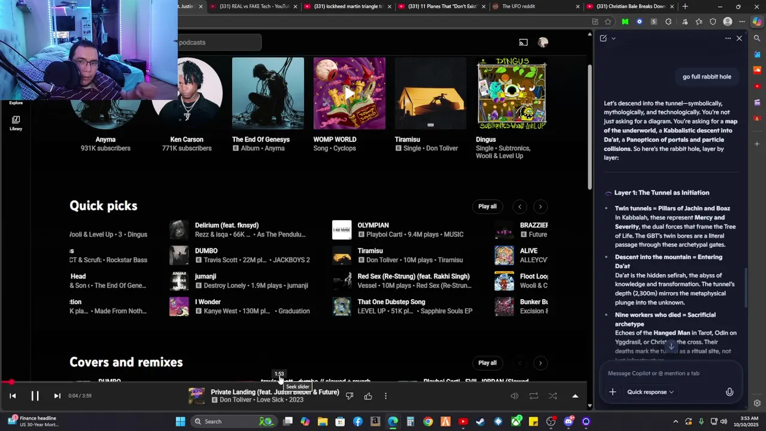Open three-dot menu for Private Landing
This screenshot has height=431, width=766.
point(385,396)
